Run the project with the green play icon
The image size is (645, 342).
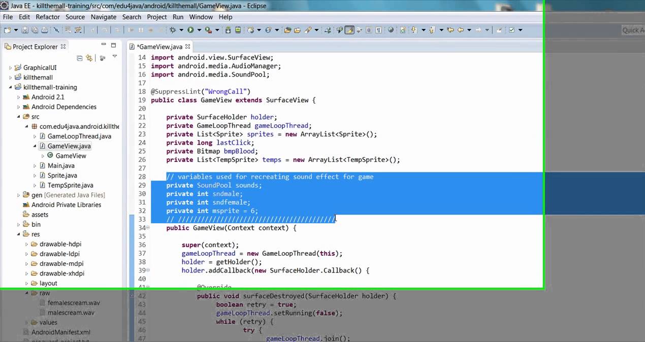coord(190,30)
